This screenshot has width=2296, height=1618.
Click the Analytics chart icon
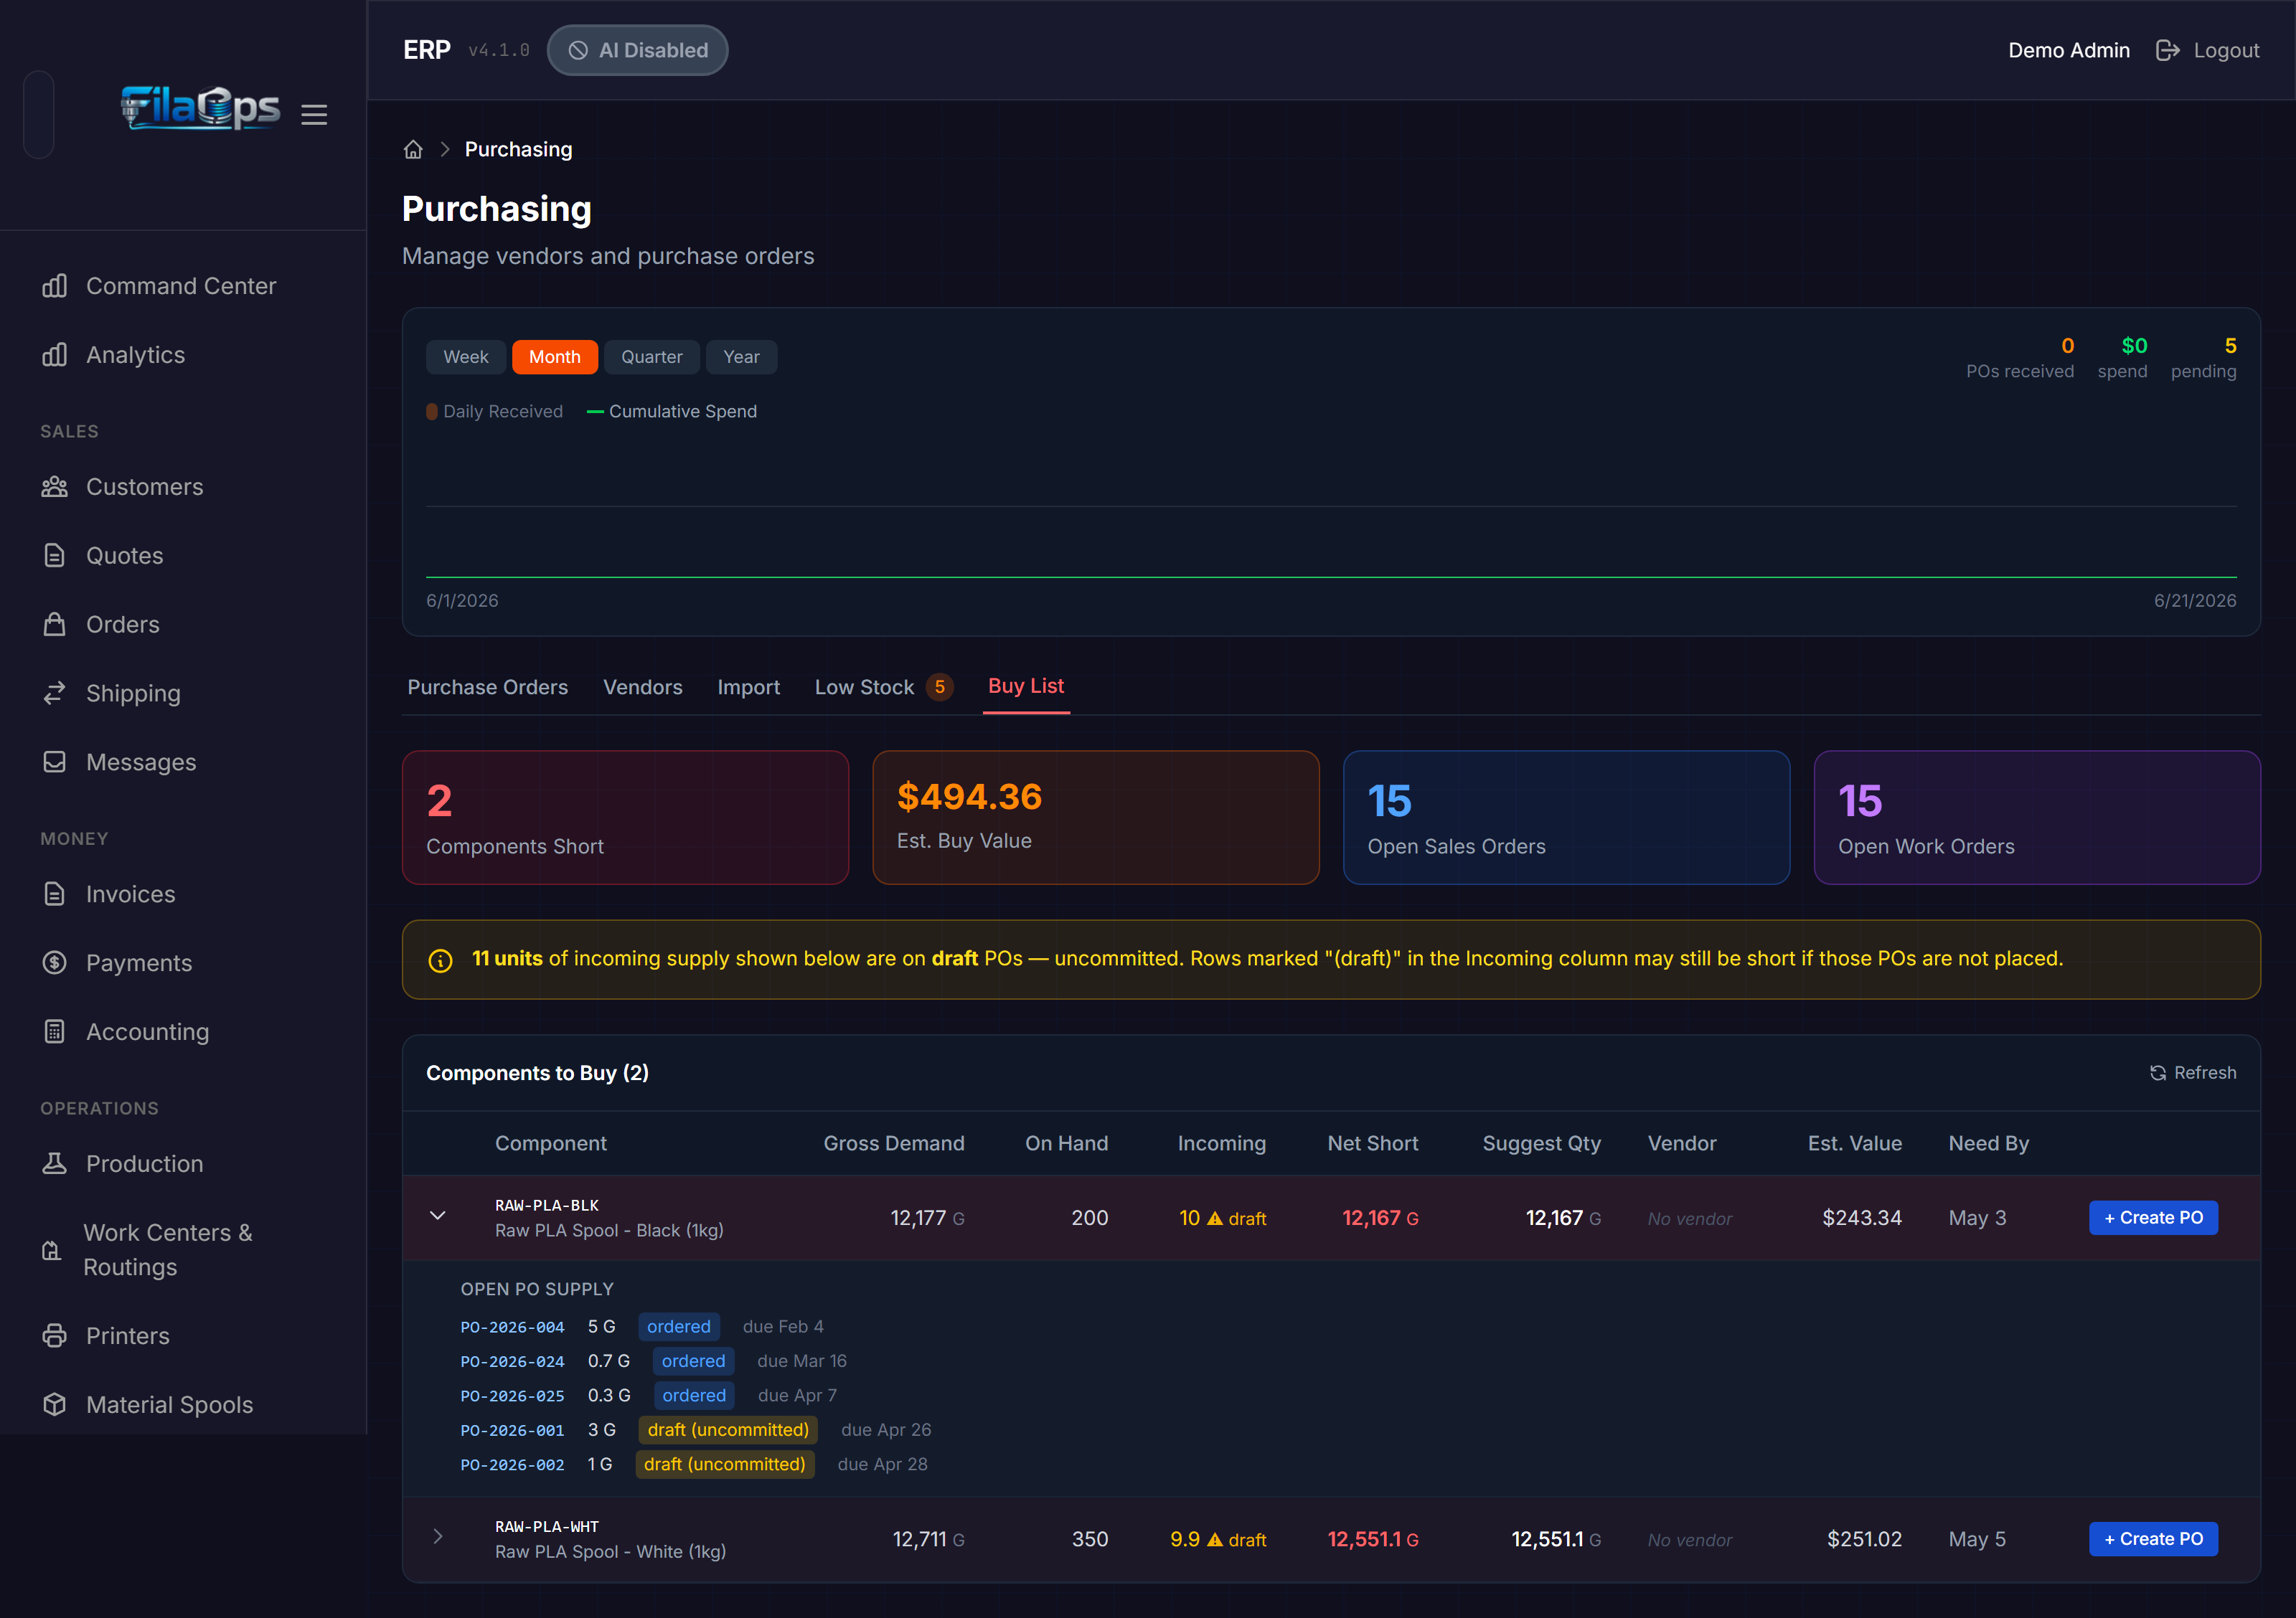tap(54, 355)
